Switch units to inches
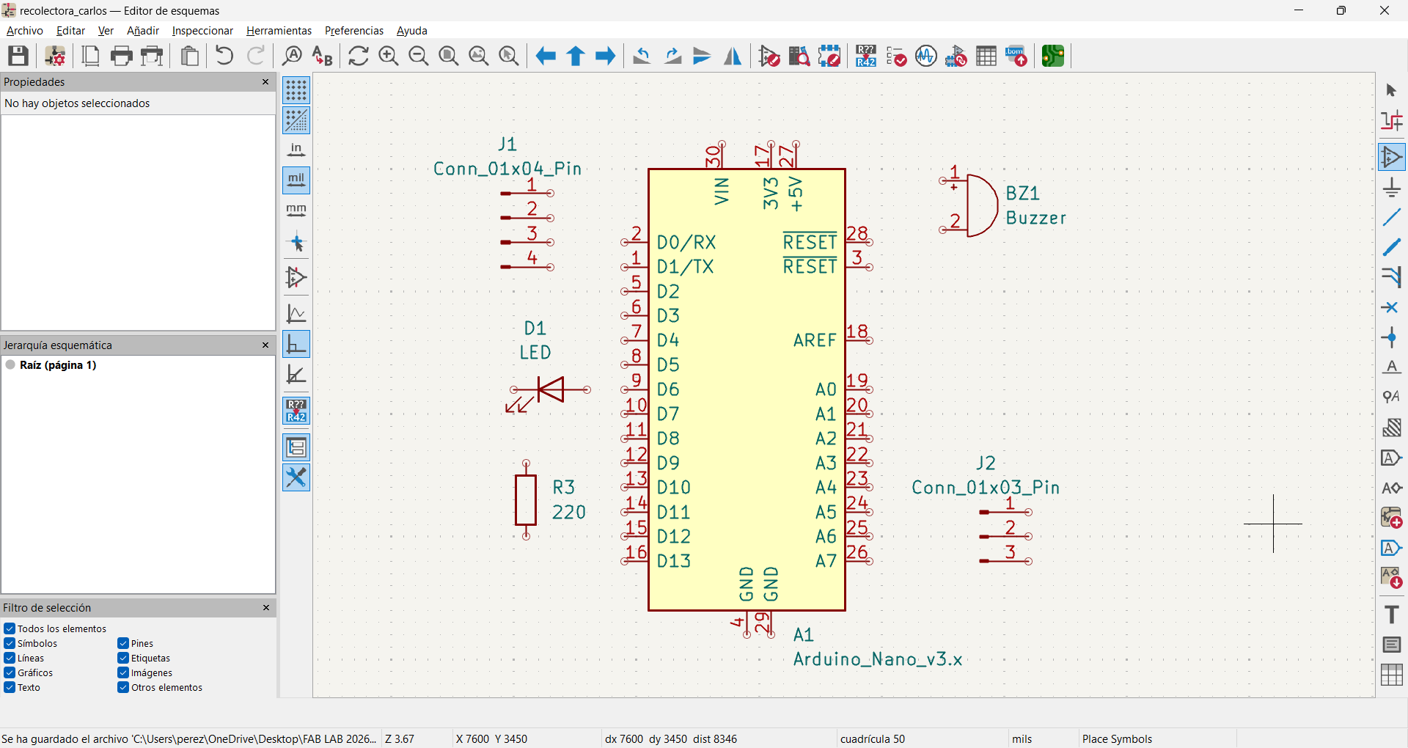 tap(296, 150)
